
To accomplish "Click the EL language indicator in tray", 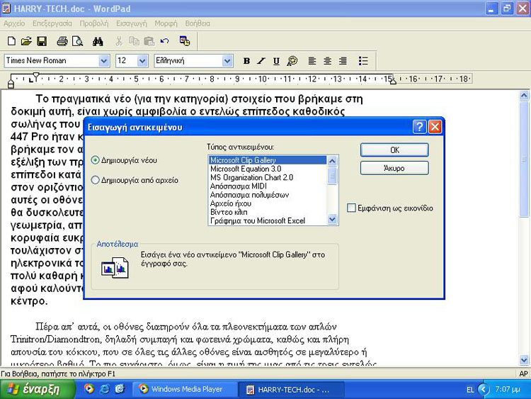I will pos(470,390).
